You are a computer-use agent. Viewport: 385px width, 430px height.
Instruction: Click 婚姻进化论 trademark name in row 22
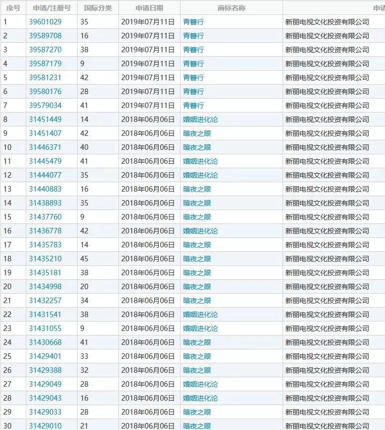click(200, 314)
